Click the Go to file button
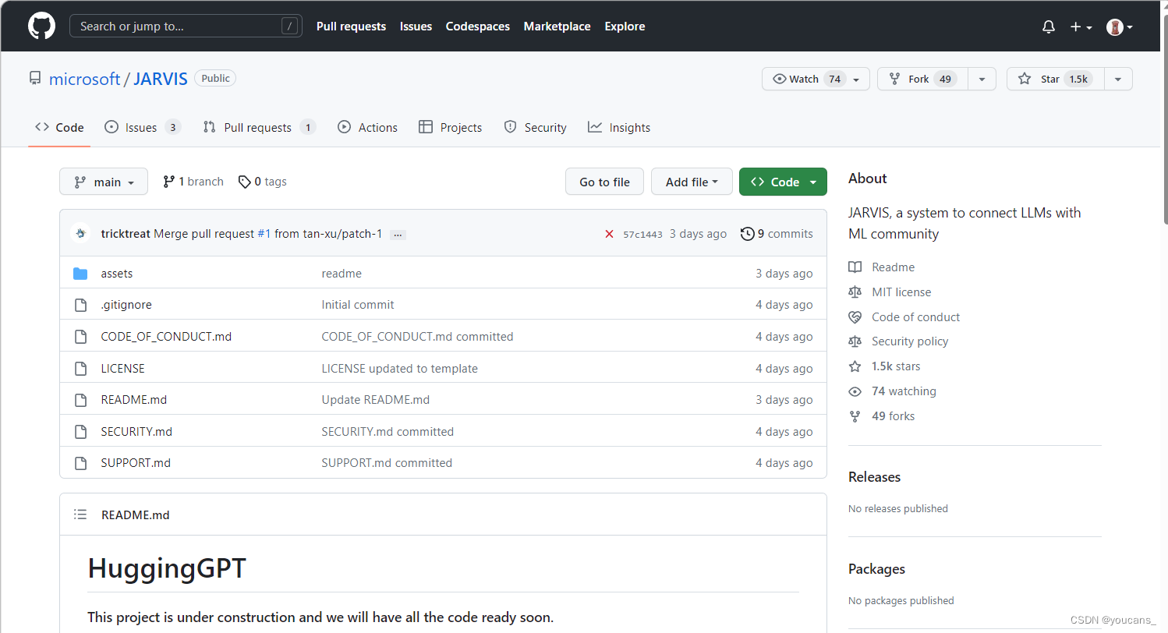This screenshot has height=633, width=1168. [x=604, y=182]
